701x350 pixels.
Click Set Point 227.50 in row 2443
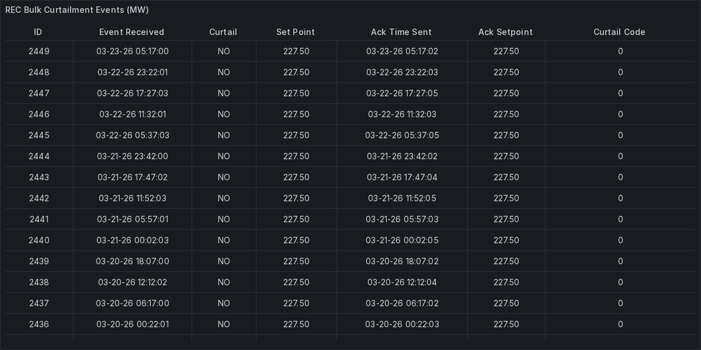(296, 177)
